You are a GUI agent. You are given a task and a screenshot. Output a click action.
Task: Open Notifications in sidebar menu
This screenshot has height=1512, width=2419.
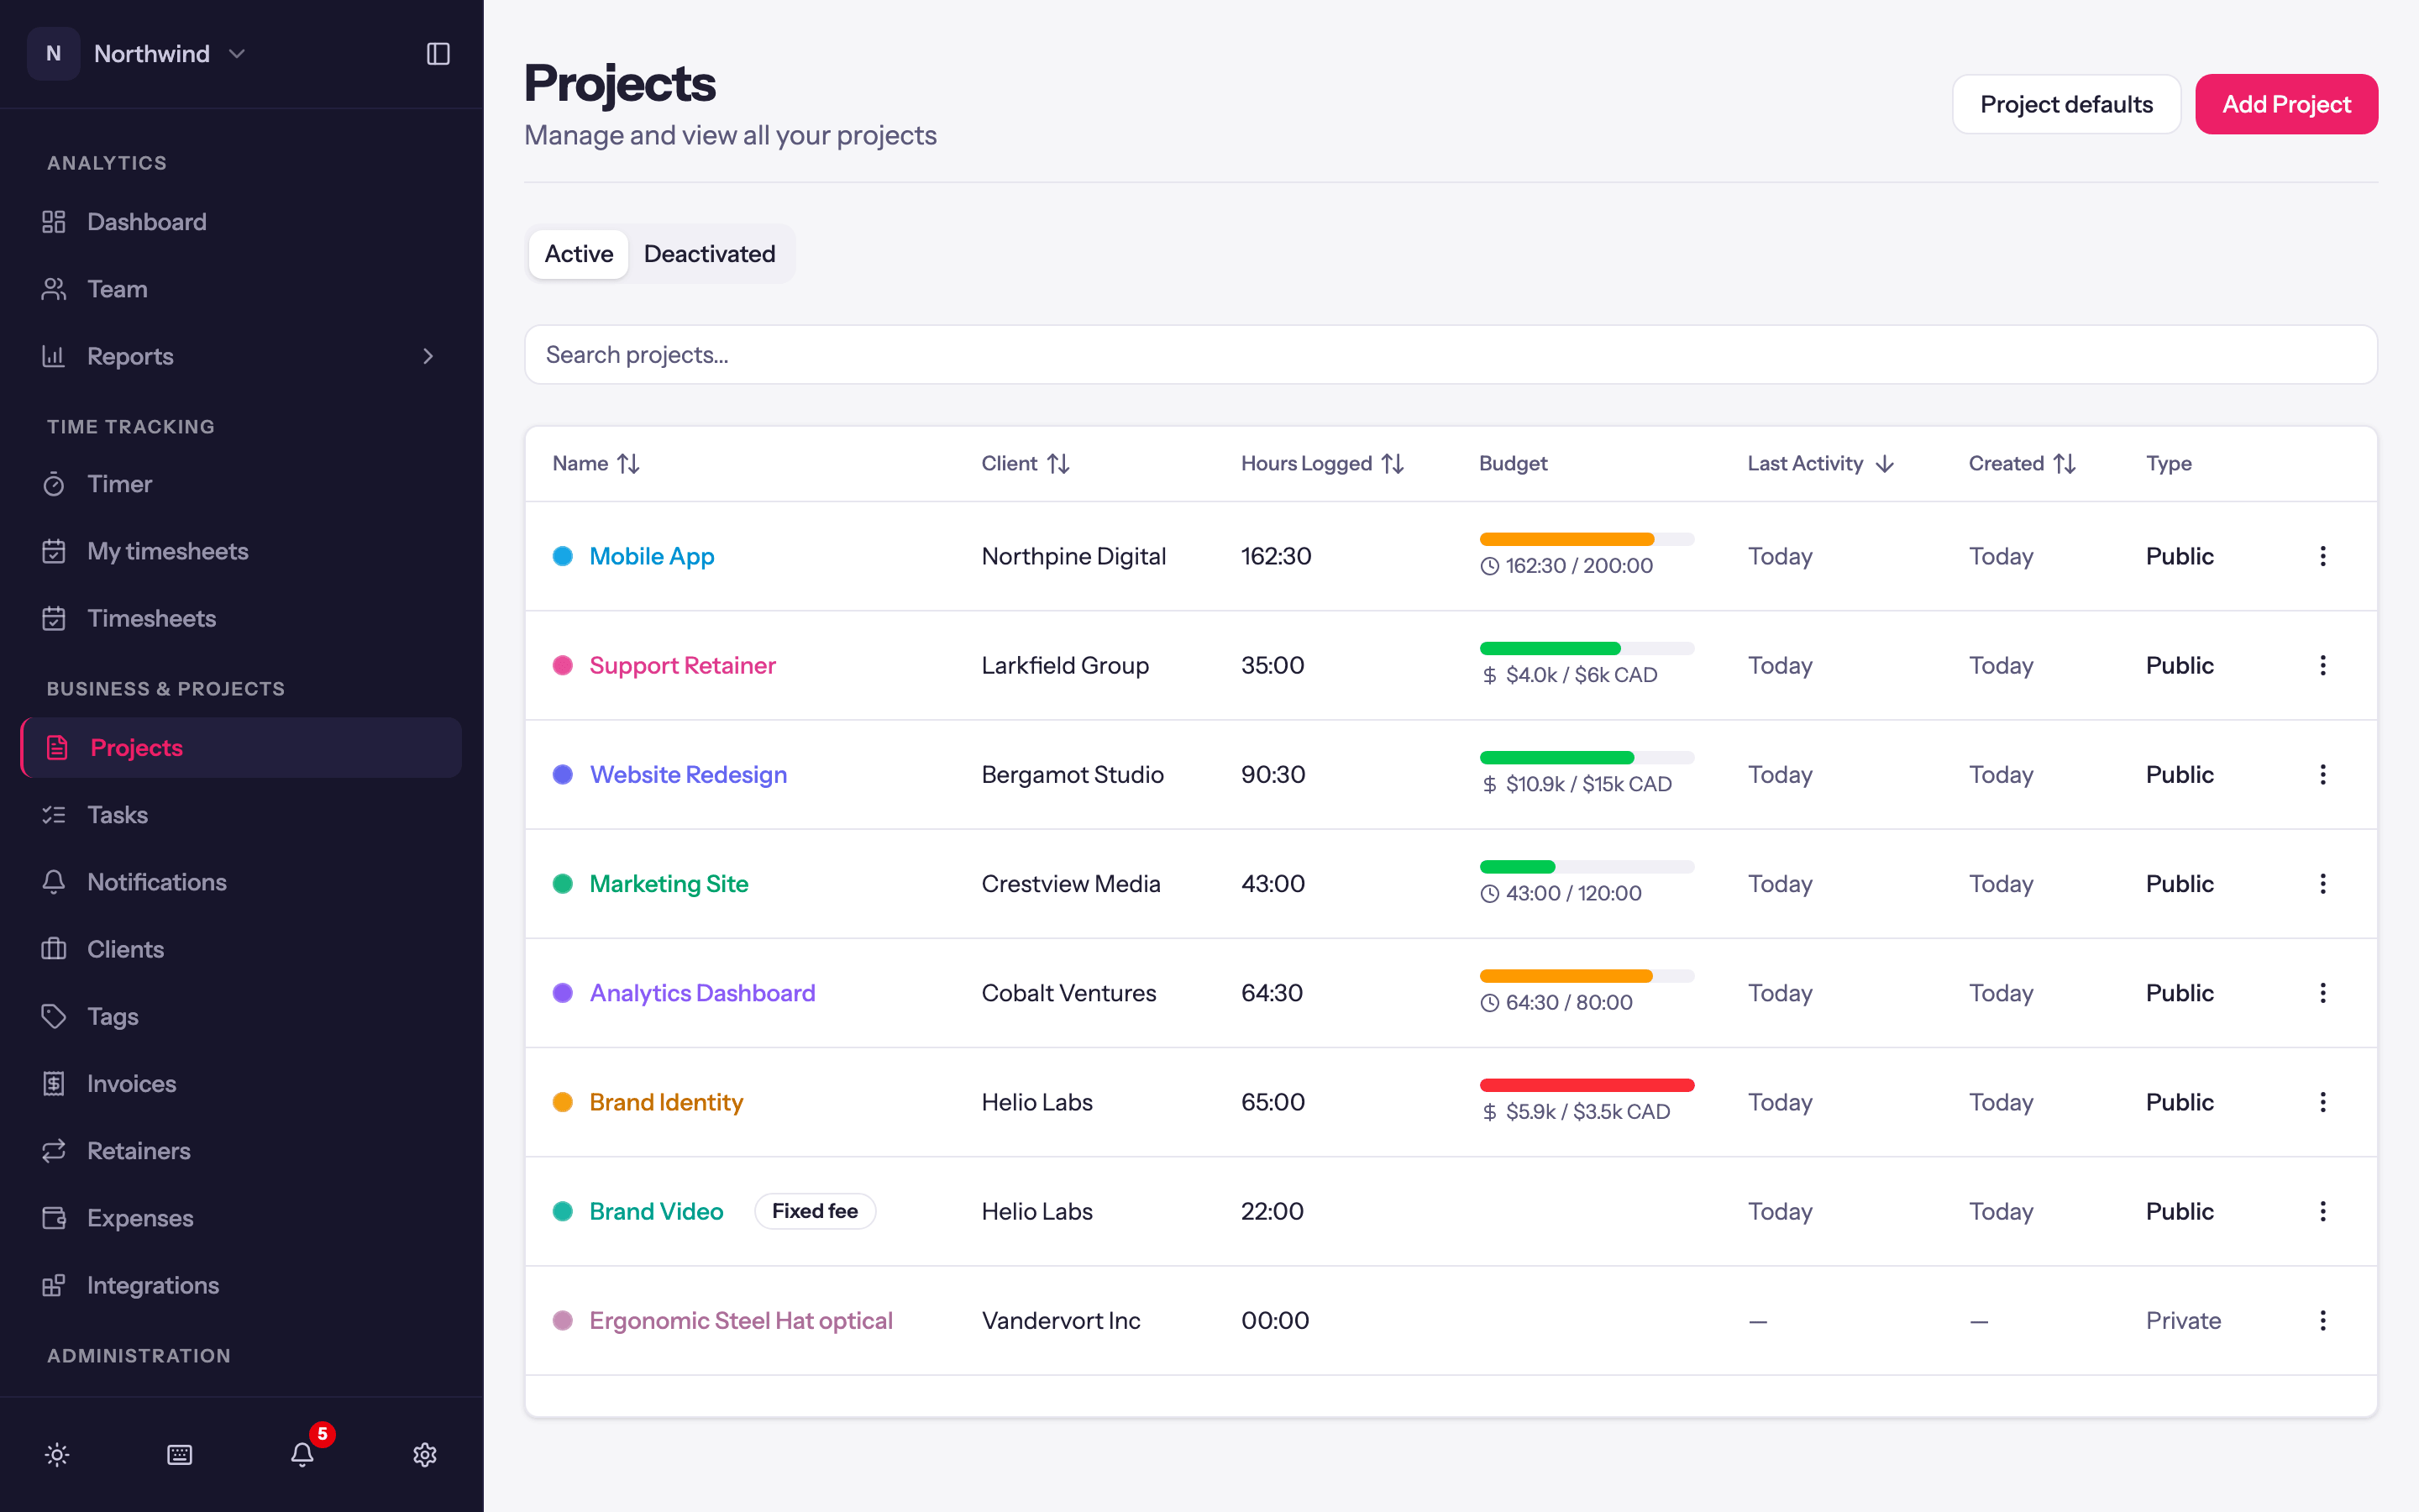[241, 882]
